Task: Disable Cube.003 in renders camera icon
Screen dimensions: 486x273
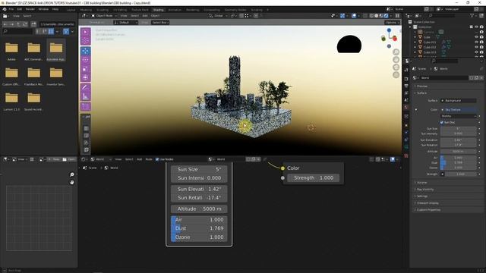Action: [481, 52]
